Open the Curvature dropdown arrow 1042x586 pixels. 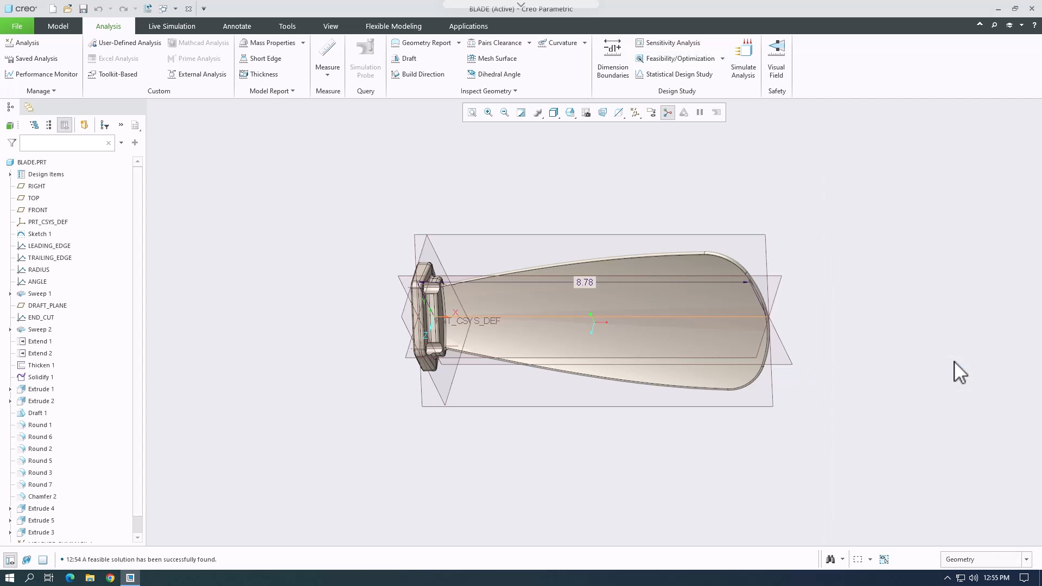[x=584, y=43]
